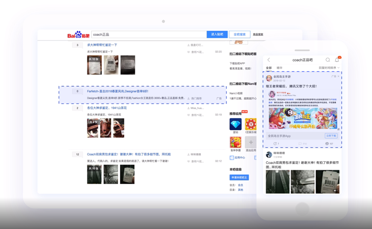372x229 pixels.
Task: Click the author name Miss_hua
Action: pyautogui.click(x=197, y=108)
